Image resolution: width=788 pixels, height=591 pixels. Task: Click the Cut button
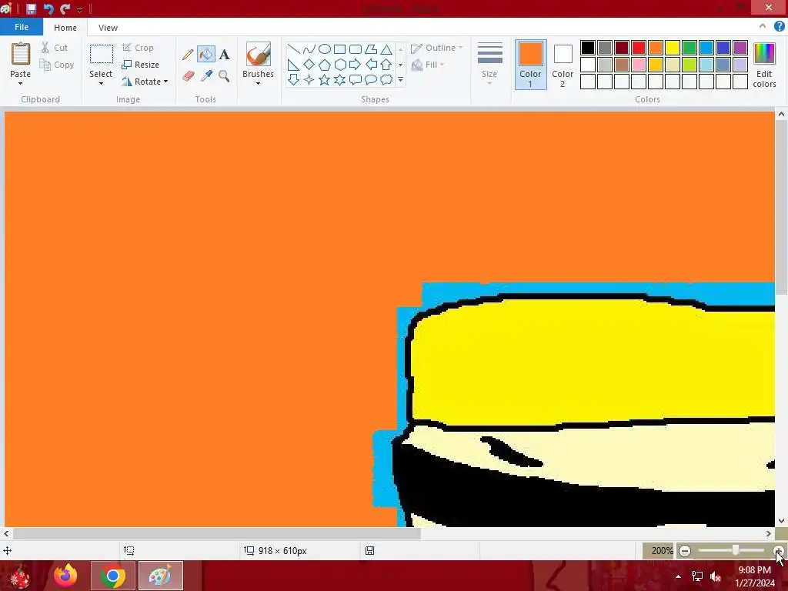55,48
